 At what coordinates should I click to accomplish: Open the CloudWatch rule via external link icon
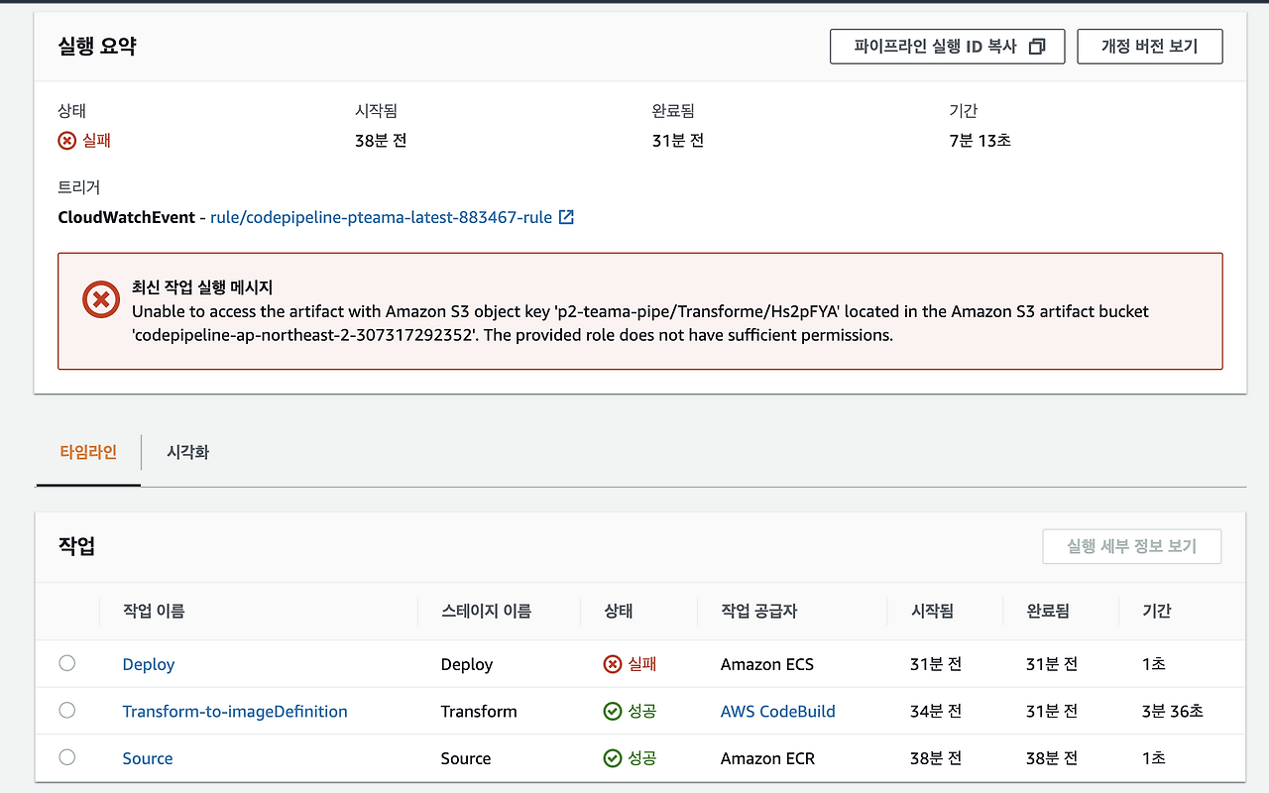pyautogui.click(x=566, y=216)
